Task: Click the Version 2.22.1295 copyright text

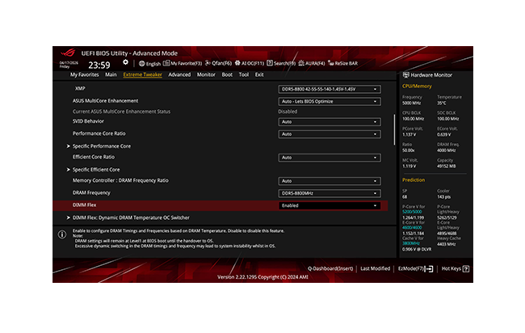Action: pyautogui.click(x=262, y=277)
